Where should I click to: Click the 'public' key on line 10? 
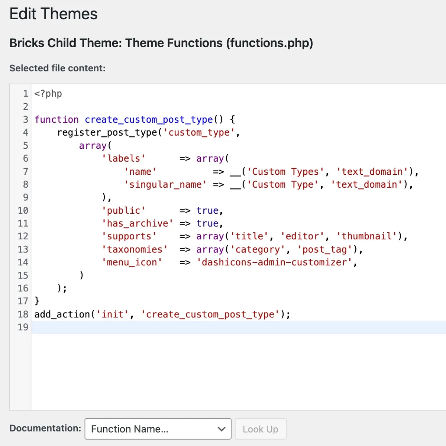click(x=124, y=211)
